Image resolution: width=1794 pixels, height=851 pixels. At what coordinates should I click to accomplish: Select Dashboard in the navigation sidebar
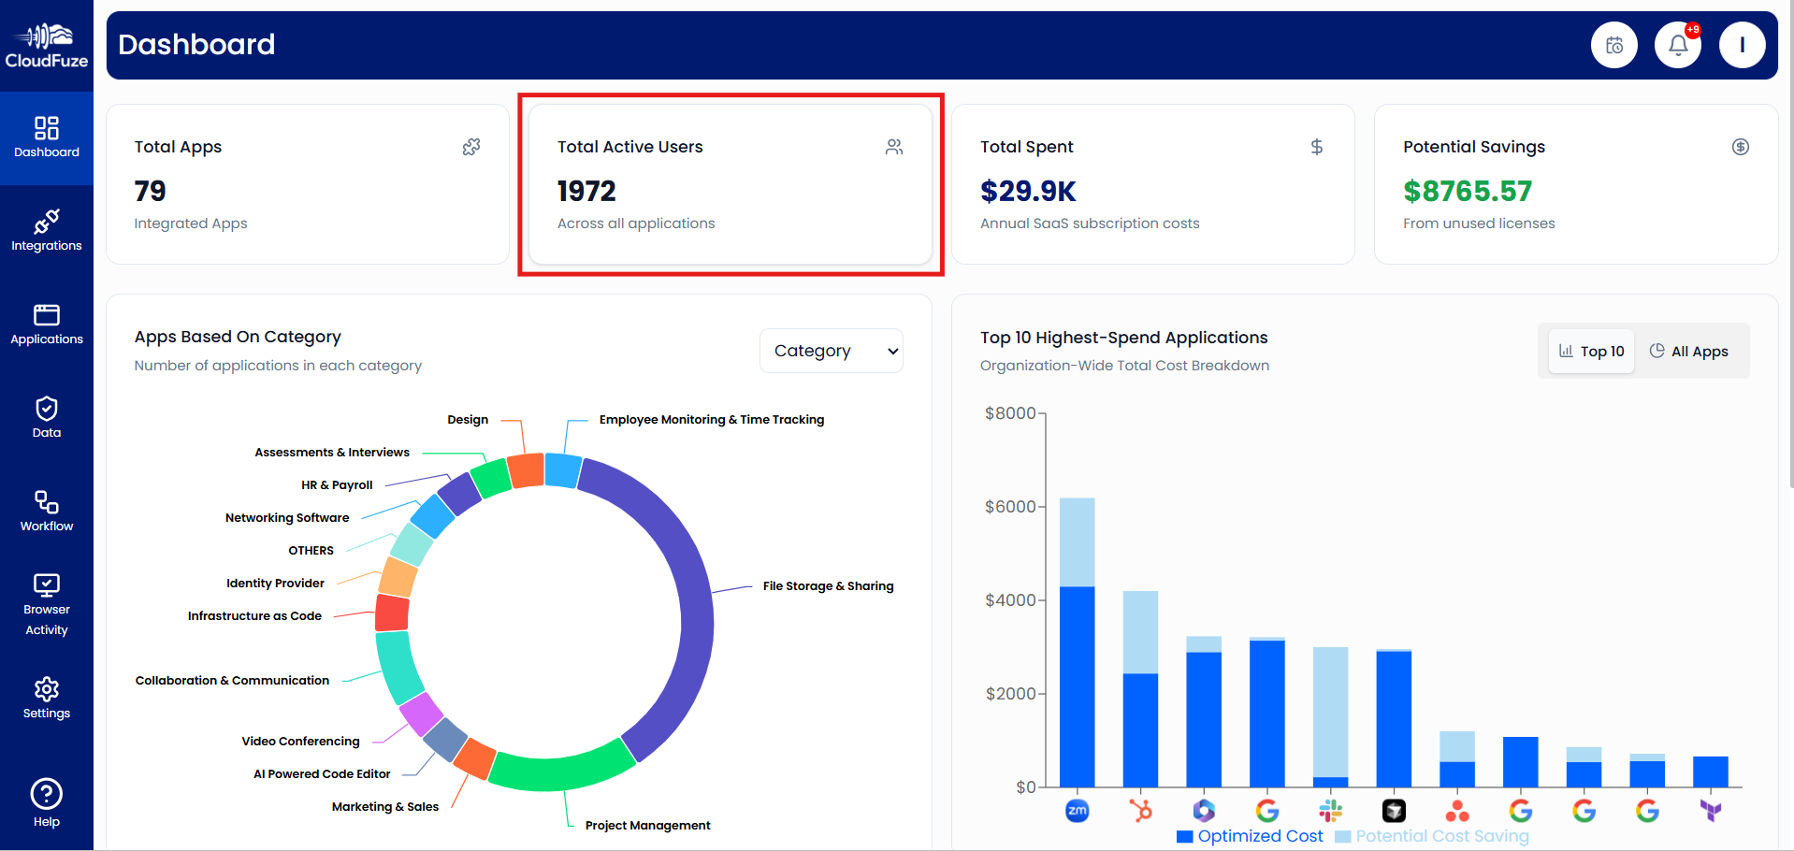pos(46,137)
